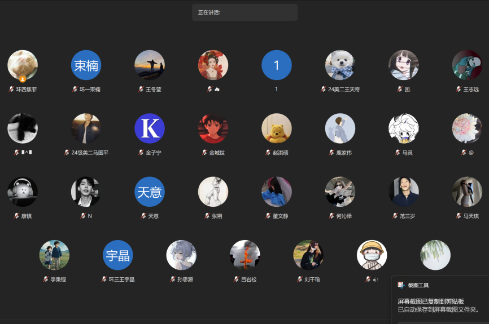Click muted mic icon beside 李秉锟
489x324 pixels.
(x=46, y=279)
